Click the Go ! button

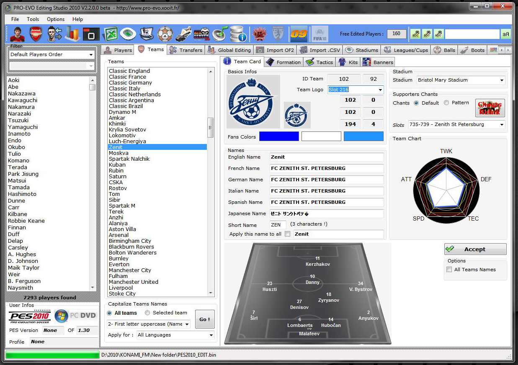click(205, 319)
